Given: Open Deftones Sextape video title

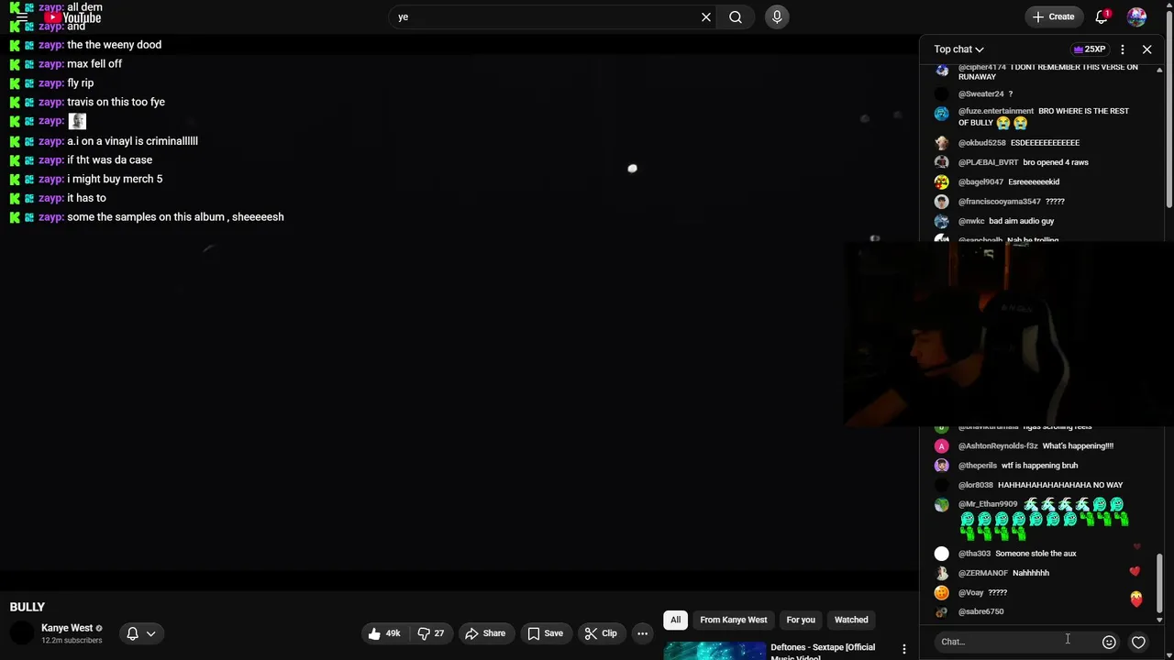Looking at the screenshot, I should tap(823, 651).
